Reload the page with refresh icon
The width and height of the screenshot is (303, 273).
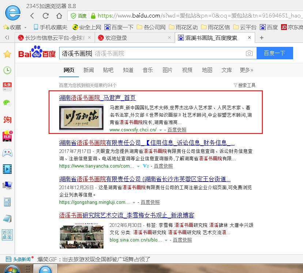click(46, 16)
